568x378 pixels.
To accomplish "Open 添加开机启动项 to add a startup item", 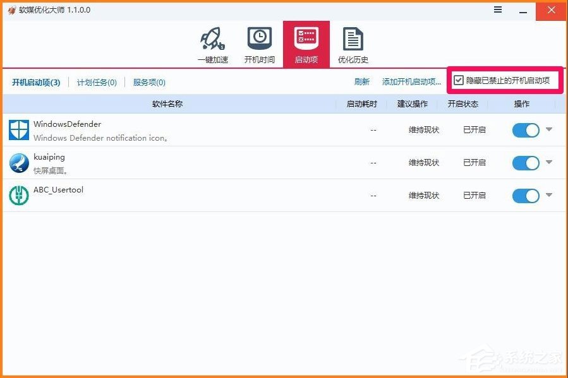I will click(x=411, y=81).
